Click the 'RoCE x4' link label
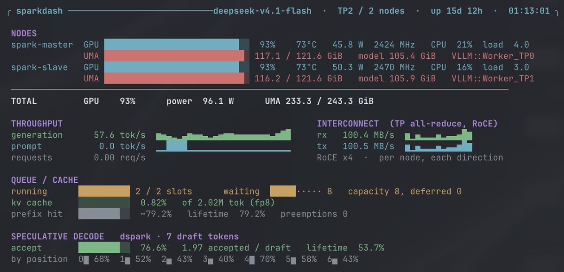This screenshot has height=272, width=564. pos(335,157)
